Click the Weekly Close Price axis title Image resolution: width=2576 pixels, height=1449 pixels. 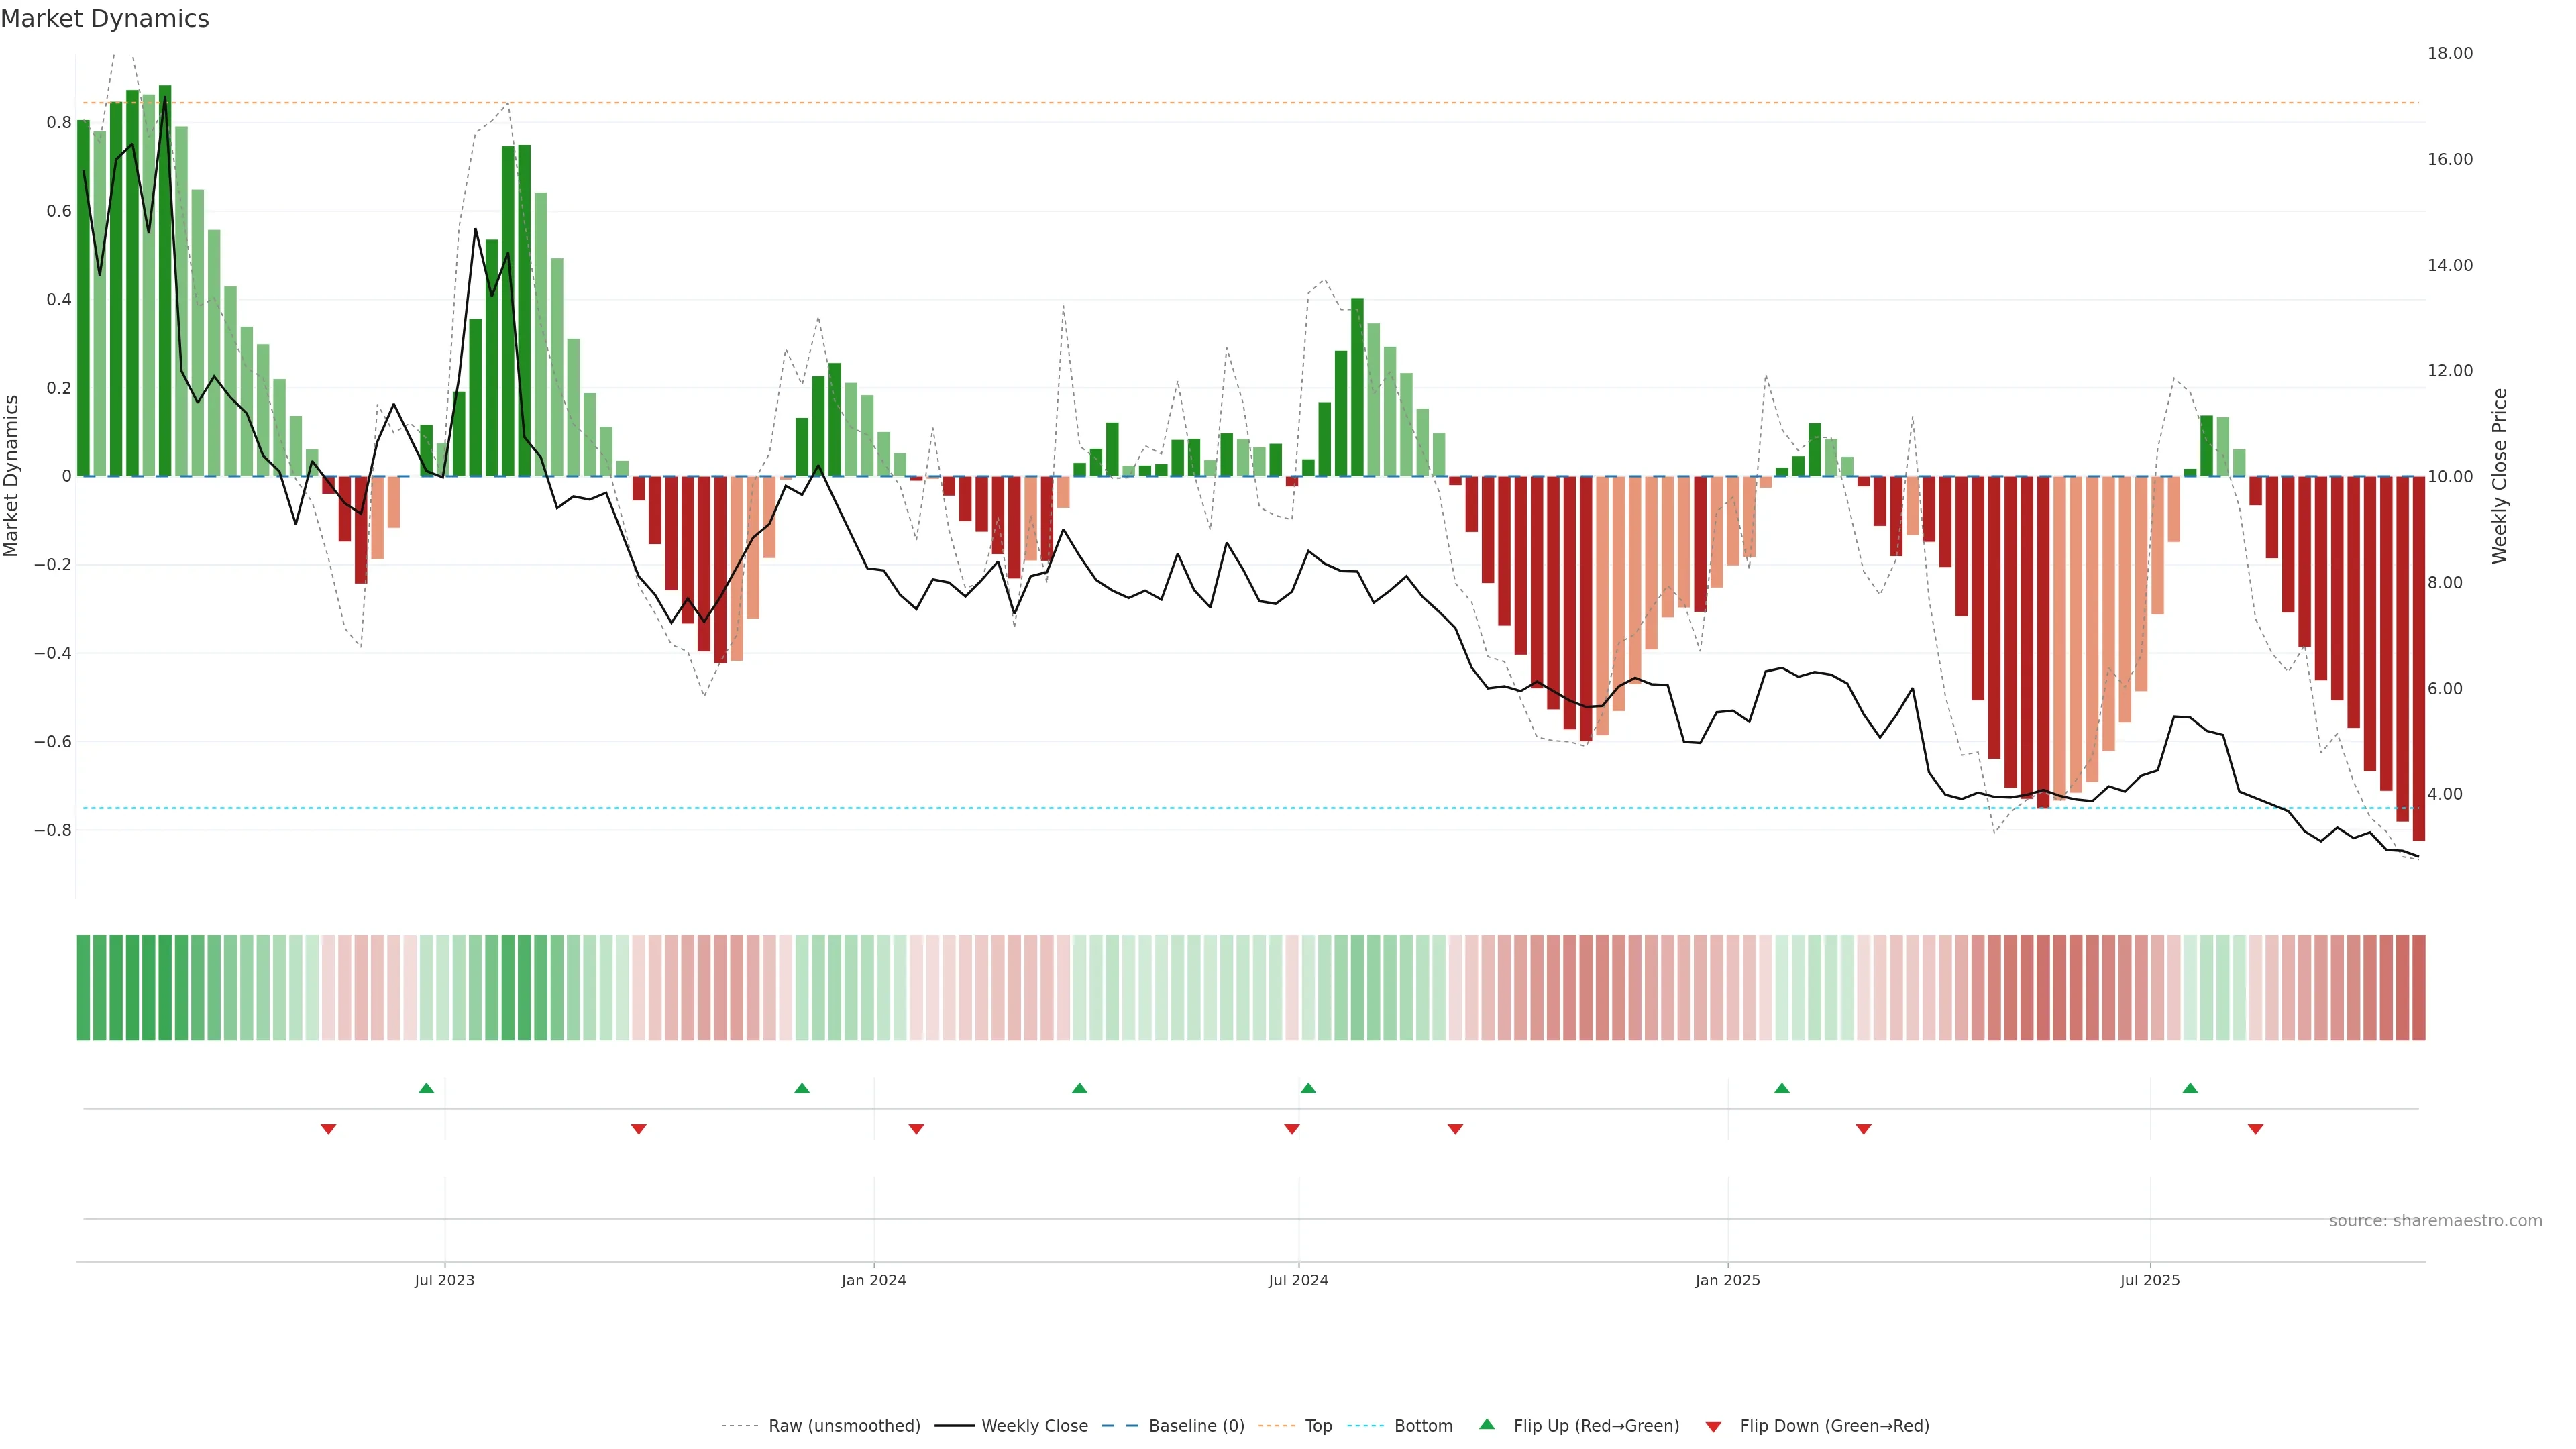(2500, 476)
